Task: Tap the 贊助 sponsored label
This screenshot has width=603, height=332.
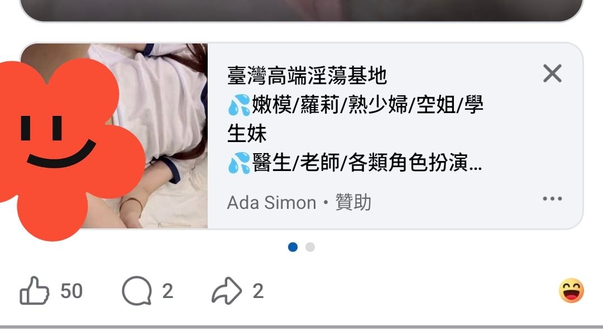Action: (353, 202)
